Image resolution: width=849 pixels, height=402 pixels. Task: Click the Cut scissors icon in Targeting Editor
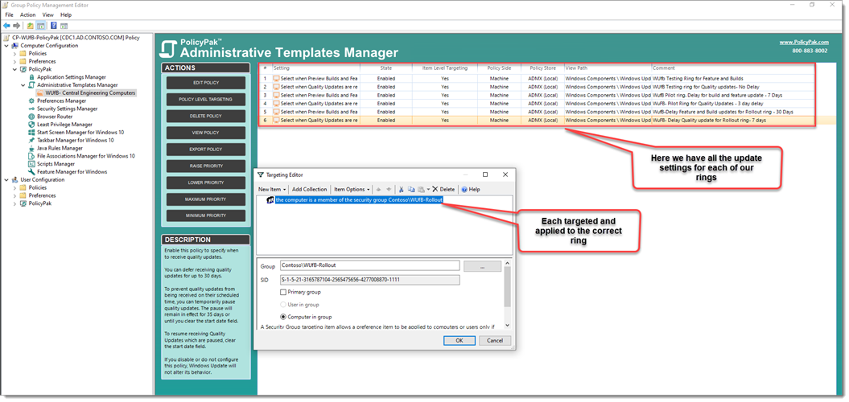click(x=402, y=190)
